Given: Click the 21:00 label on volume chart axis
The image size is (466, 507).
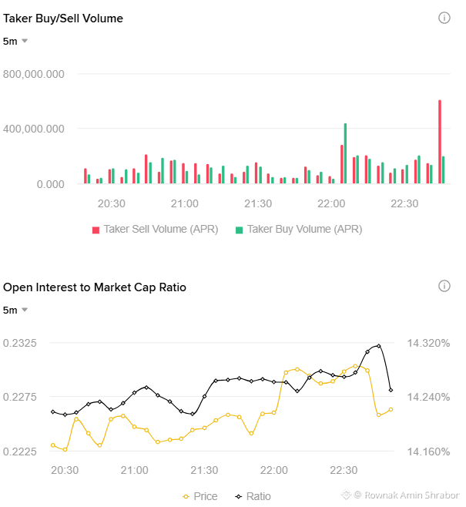Looking at the screenshot, I should (185, 203).
